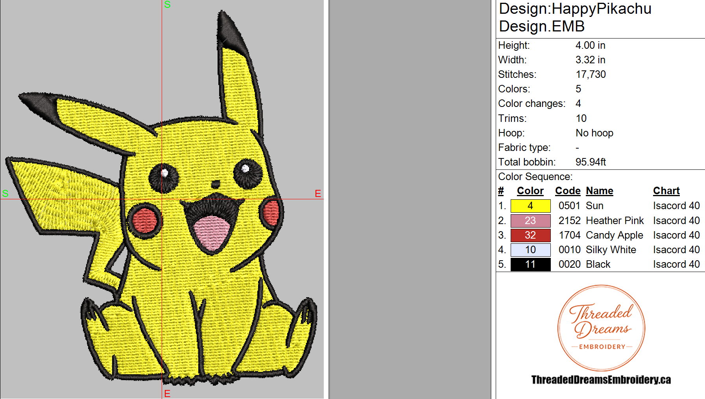Click 'Isacord 40' in the Black row
This screenshot has width=705, height=399.
pos(676,264)
